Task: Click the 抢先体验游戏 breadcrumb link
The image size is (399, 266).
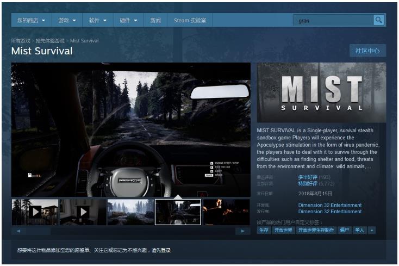Action: [x=51, y=41]
